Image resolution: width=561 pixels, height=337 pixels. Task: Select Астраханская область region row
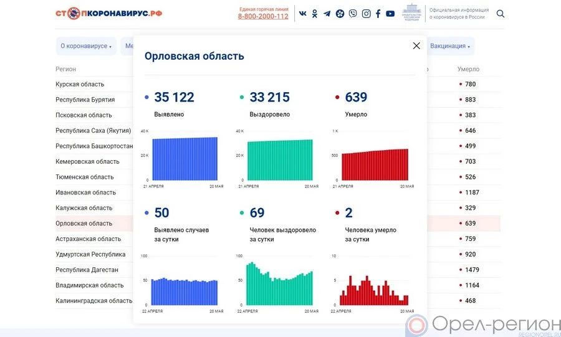[88, 239]
